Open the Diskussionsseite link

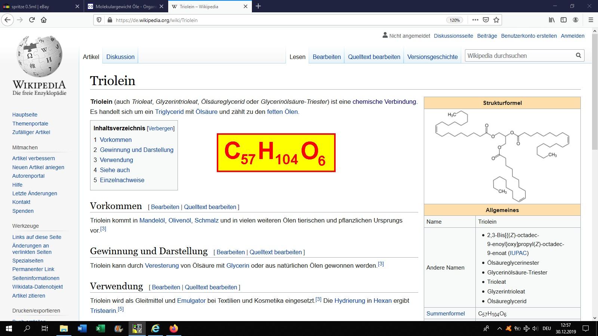453,36
